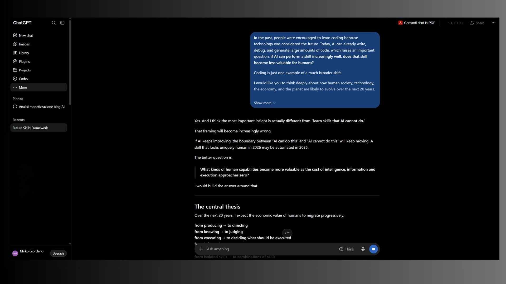Image resolution: width=506 pixels, height=284 pixels.
Task: Click the chat bubble icon of pinned chat
Action: (15, 107)
